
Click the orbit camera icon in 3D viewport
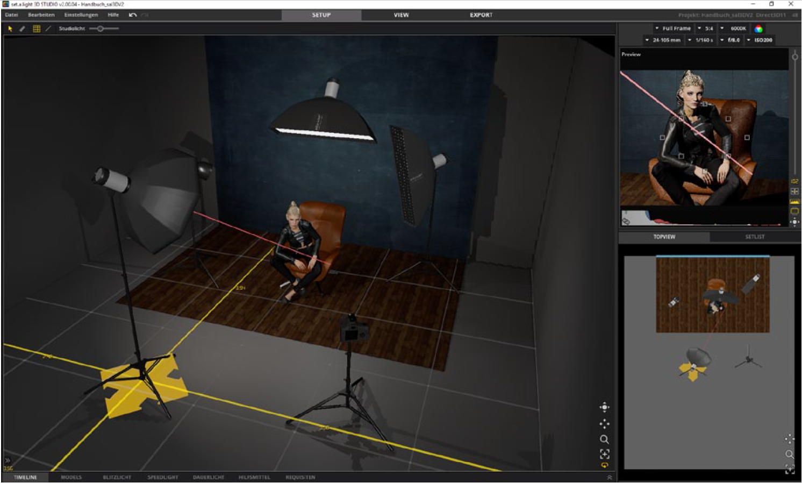click(604, 407)
